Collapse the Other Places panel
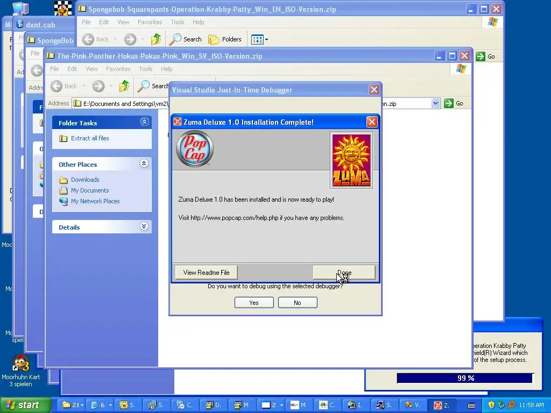 [144, 163]
